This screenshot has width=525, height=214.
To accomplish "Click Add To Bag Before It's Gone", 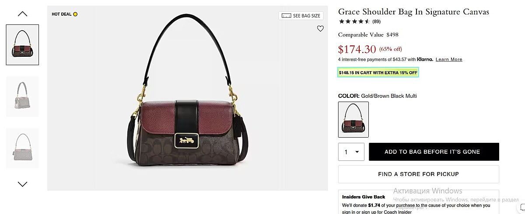I will pyautogui.click(x=434, y=152).
